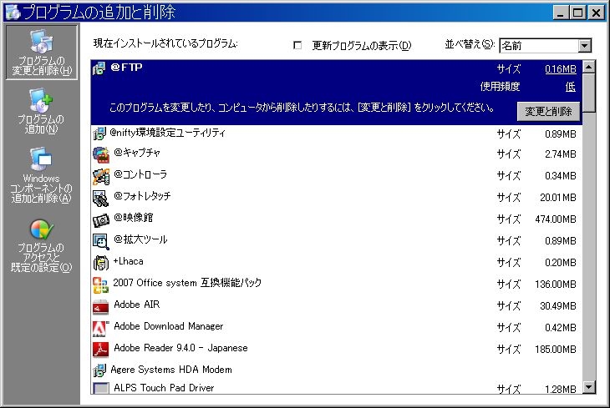Click the 0.42MB size value
610x408 pixels.
[560, 328]
